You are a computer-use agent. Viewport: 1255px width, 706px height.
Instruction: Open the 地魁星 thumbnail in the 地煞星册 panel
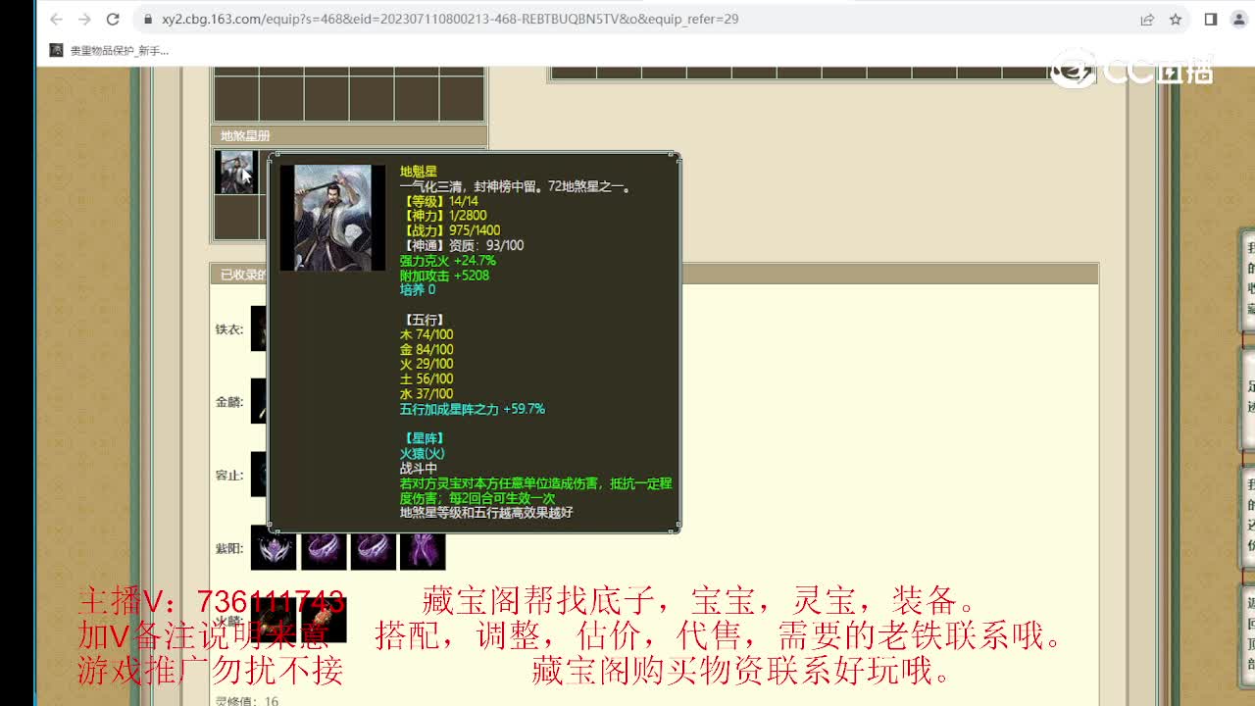click(x=235, y=171)
